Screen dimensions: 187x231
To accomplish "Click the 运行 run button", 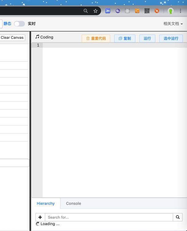I will (x=147, y=38).
